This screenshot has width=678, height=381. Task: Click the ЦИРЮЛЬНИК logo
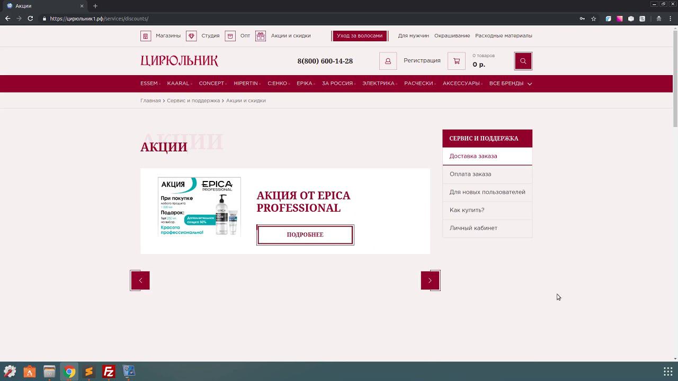click(x=179, y=61)
